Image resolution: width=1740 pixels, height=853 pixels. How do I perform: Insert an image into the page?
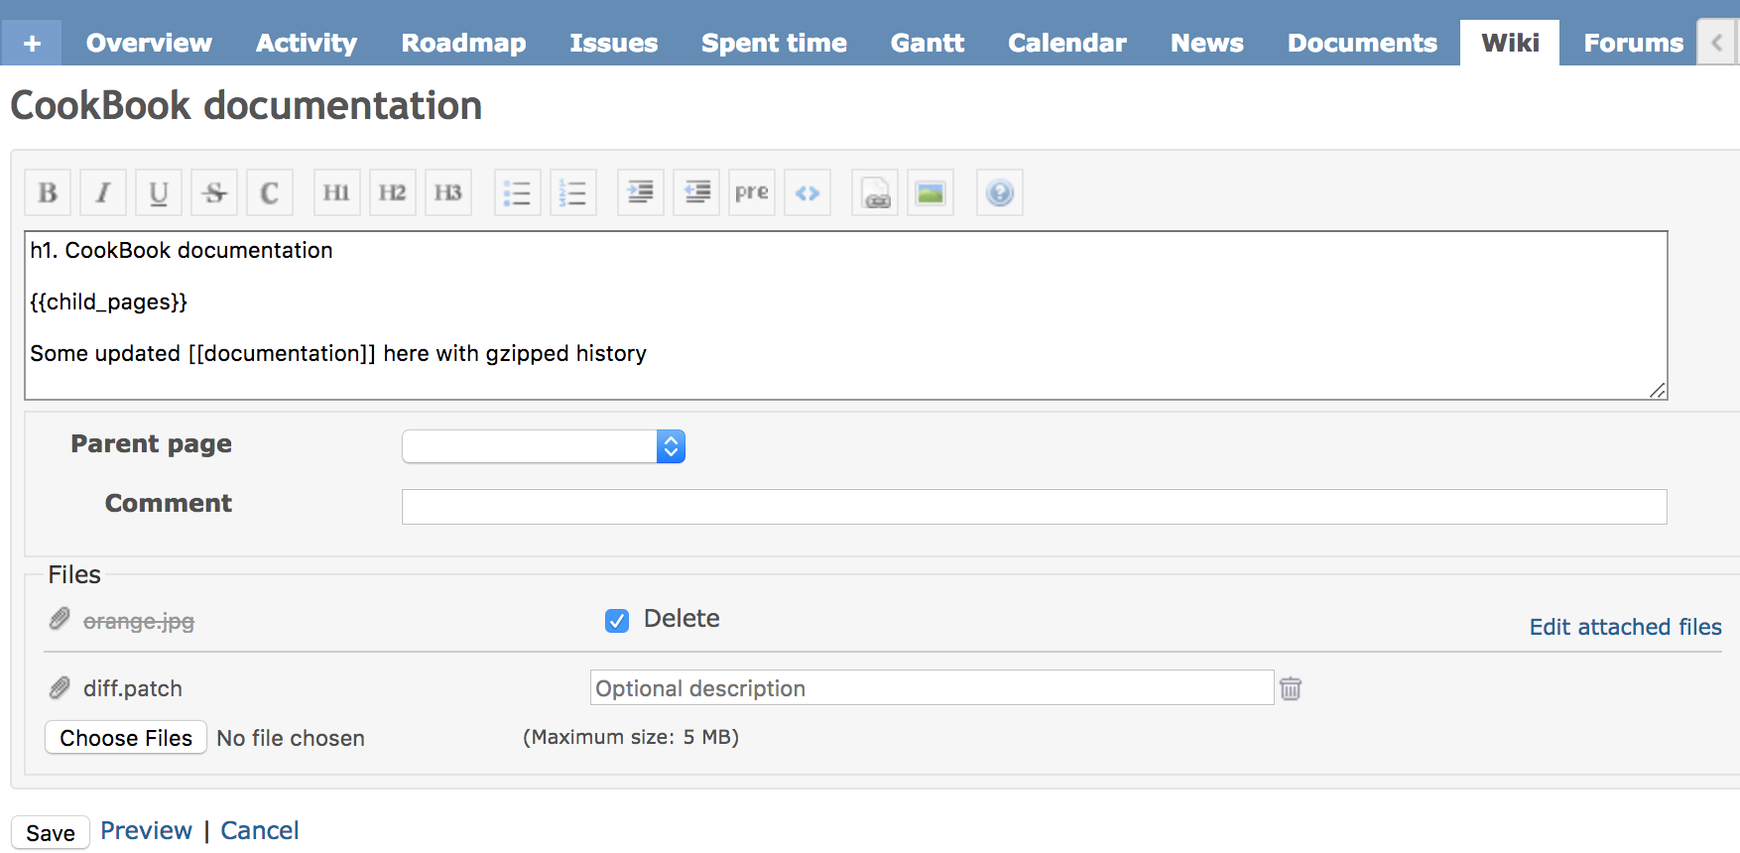(x=931, y=192)
